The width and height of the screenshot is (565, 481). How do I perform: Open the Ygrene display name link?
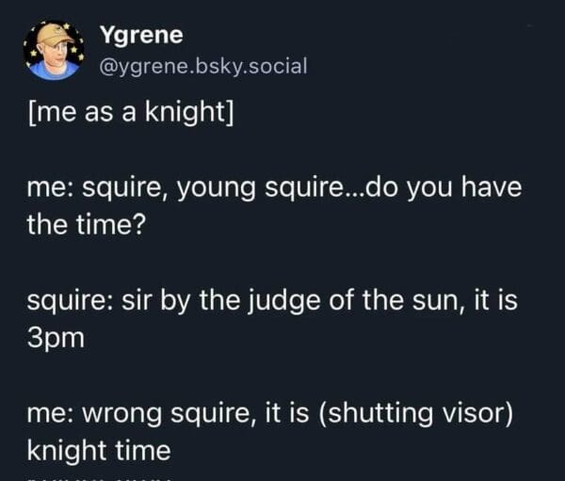click(141, 36)
